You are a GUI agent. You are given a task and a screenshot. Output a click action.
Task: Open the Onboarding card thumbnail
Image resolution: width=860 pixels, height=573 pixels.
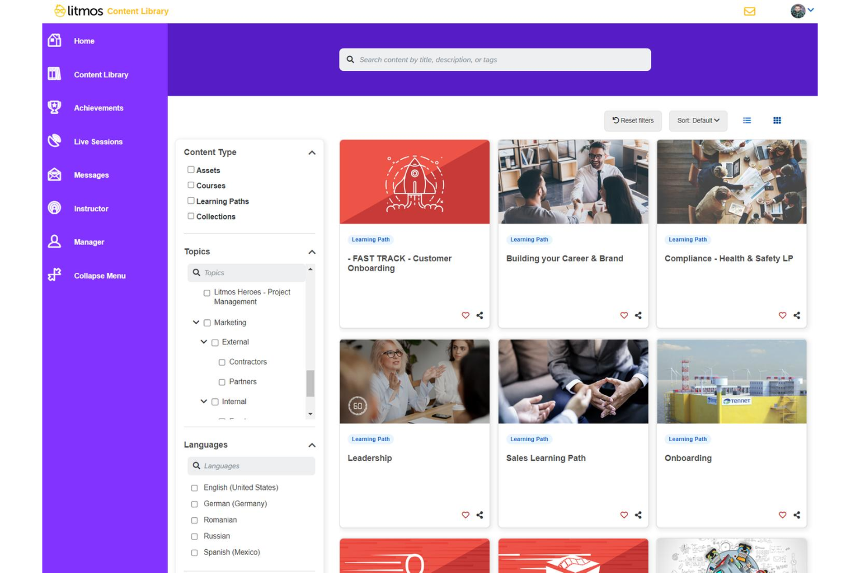[732, 381]
